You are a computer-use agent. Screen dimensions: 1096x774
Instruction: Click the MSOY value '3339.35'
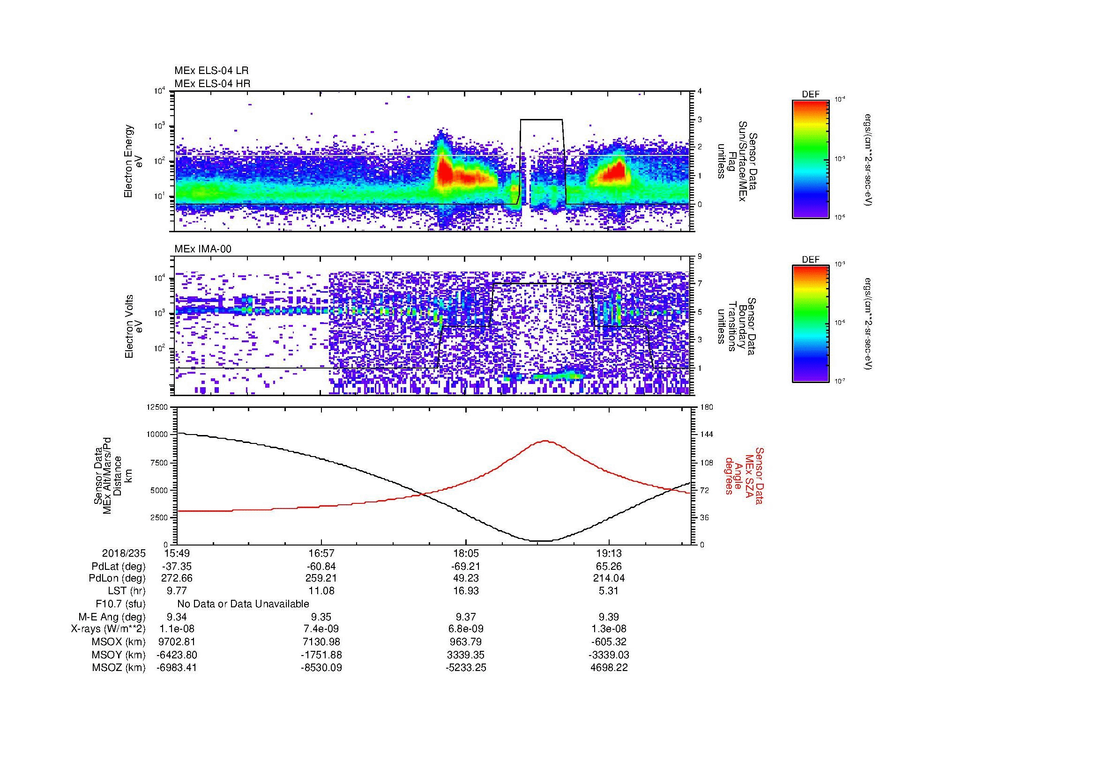click(x=465, y=655)
